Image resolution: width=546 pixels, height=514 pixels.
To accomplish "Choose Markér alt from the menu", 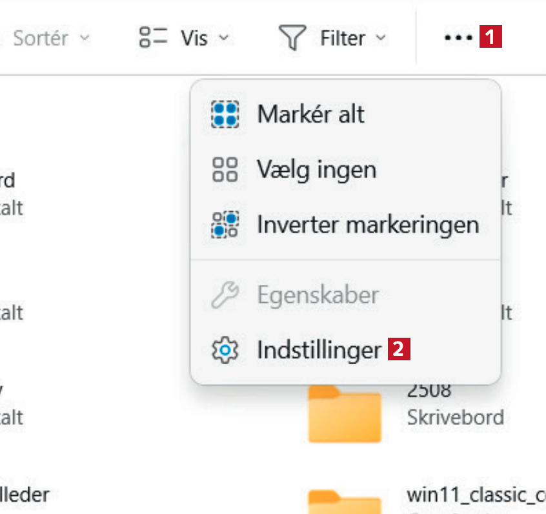I will coord(310,114).
